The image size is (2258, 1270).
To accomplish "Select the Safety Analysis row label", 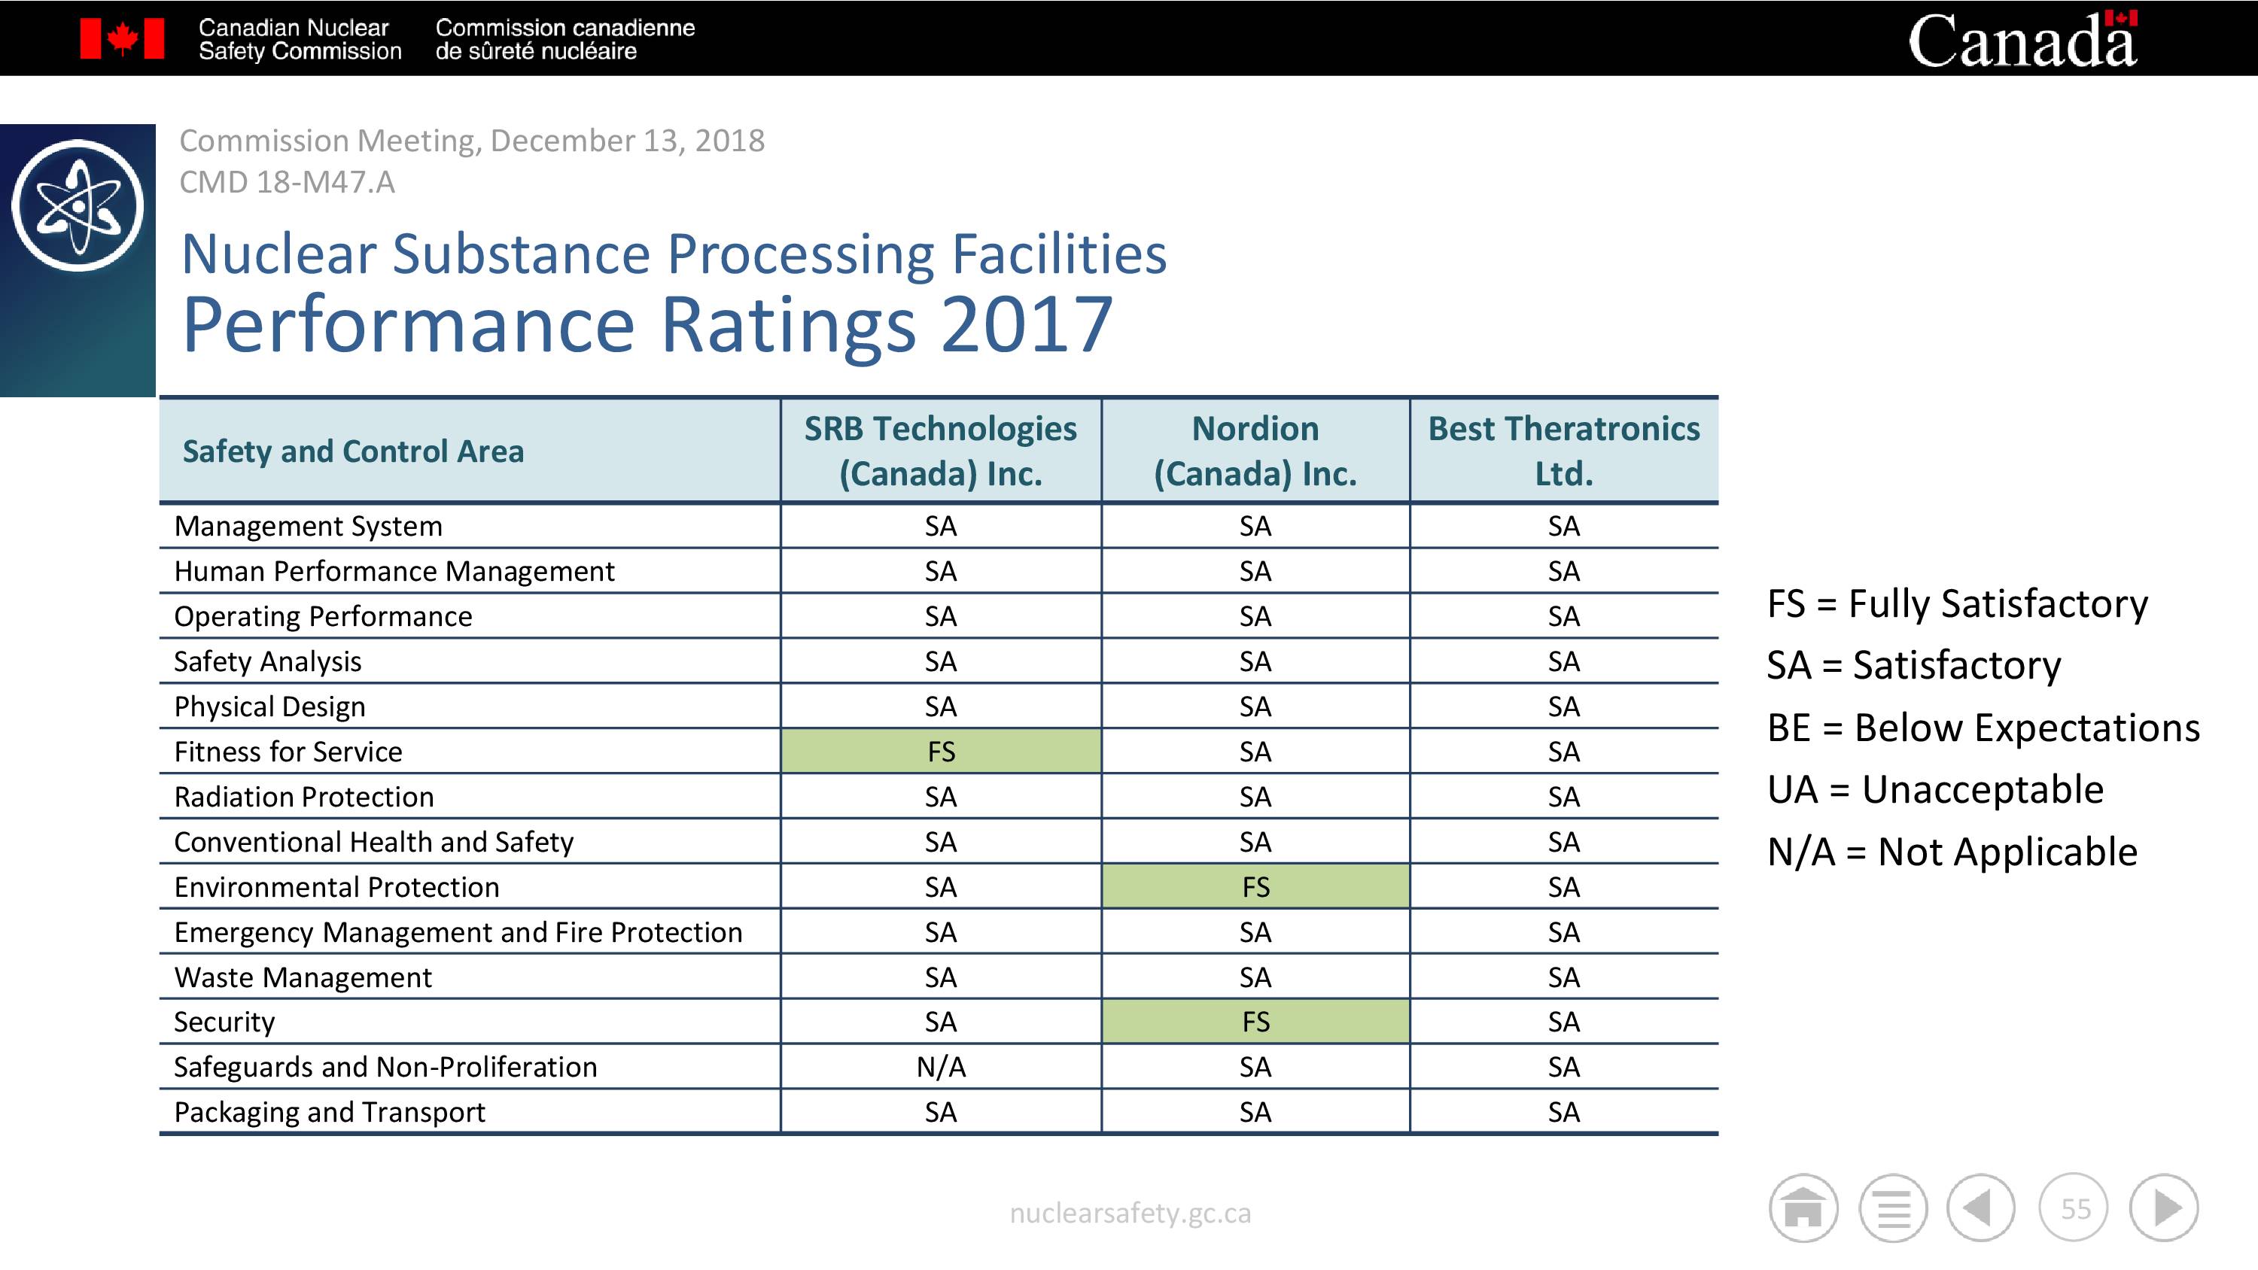I will click(267, 662).
